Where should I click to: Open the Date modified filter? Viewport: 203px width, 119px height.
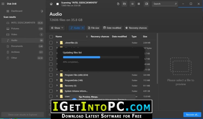[112, 28]
